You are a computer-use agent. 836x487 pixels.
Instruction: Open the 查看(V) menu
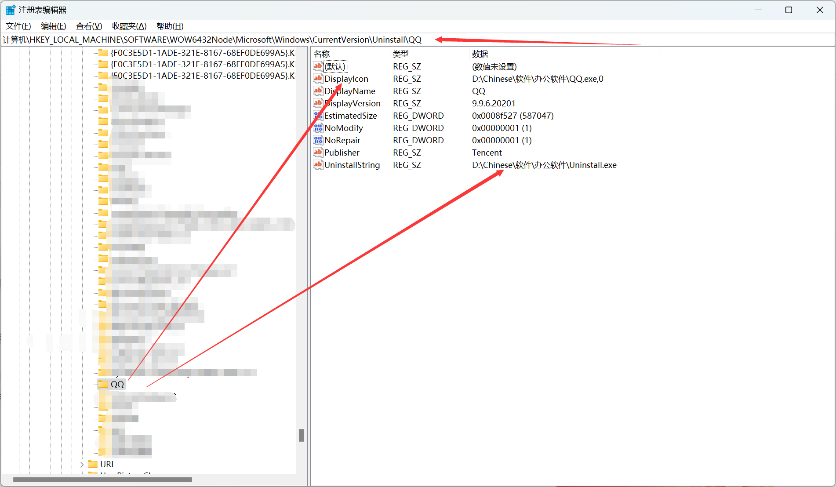(89, 26)
